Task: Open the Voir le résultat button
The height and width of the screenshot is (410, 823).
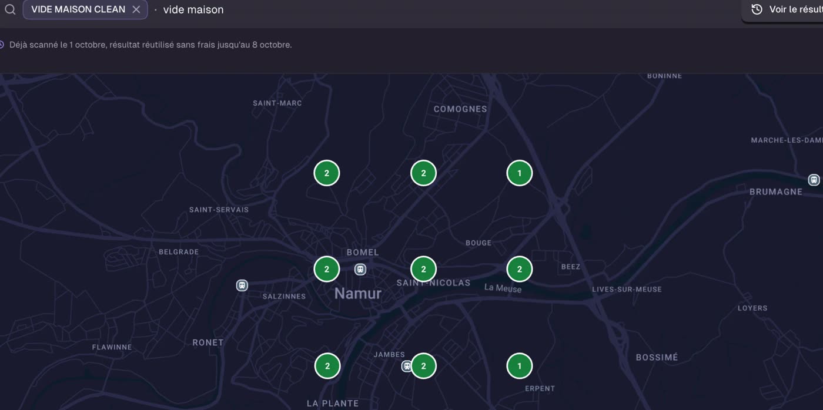Action: click(x=783, y=10)
